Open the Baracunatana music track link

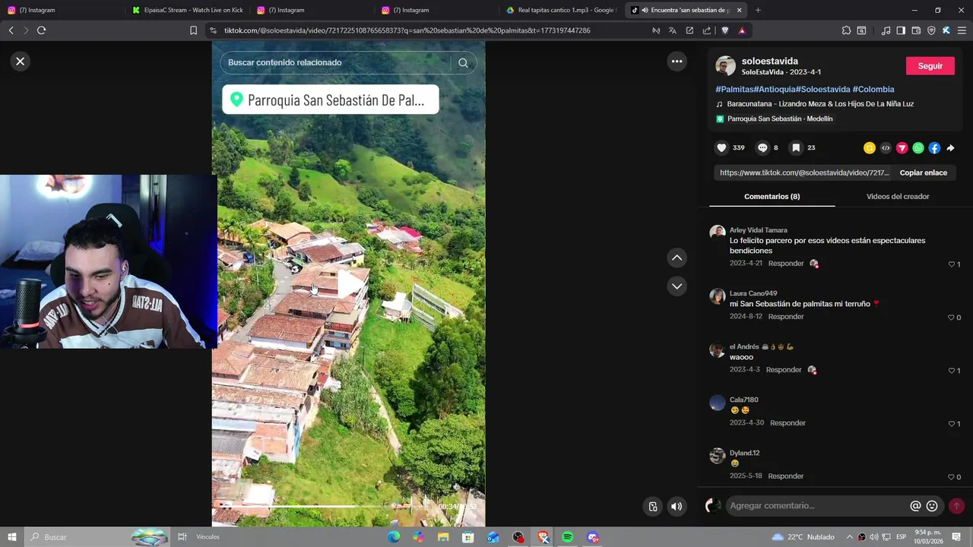pyautogui.click(x=820, y=104)
